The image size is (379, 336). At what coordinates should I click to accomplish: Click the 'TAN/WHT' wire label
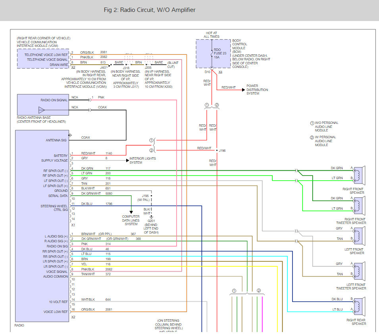point(88,274)
